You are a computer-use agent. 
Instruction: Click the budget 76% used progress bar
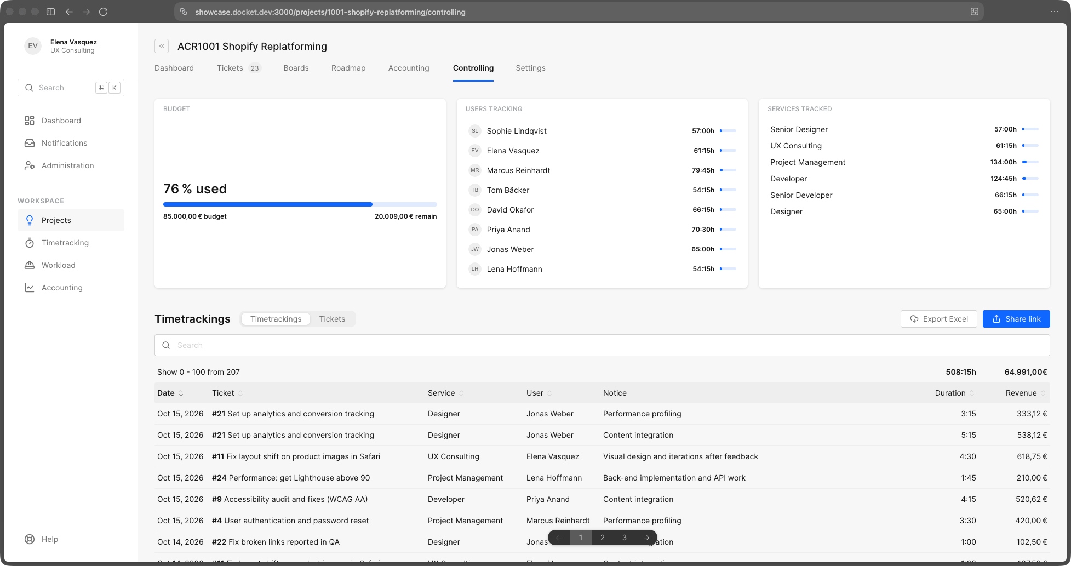[x=300, y=204]
